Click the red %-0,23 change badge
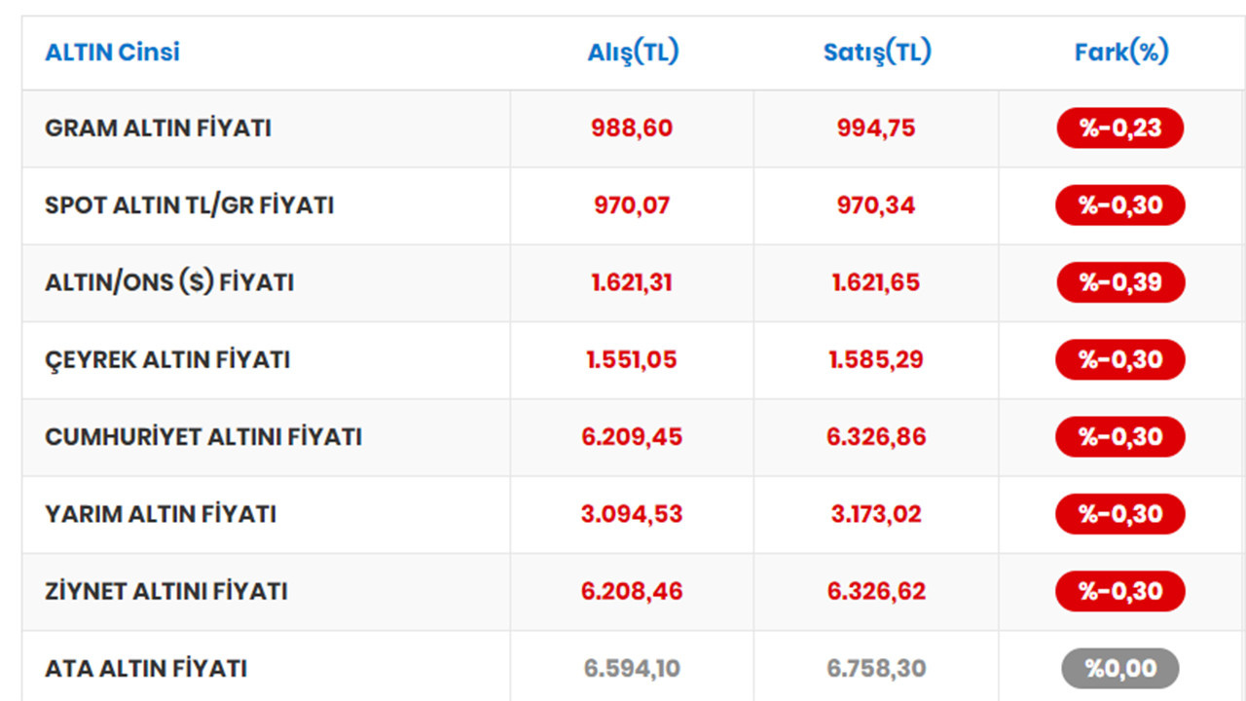 [x=1120, y=129]
